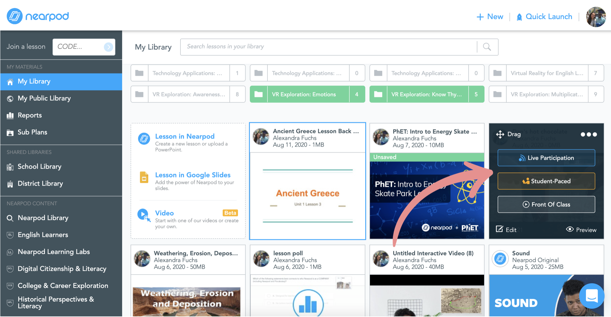The width and height of the screenshot is (611, 317).
Task: Go to Reports in the sidebar
Action: [x=30, y=115]
